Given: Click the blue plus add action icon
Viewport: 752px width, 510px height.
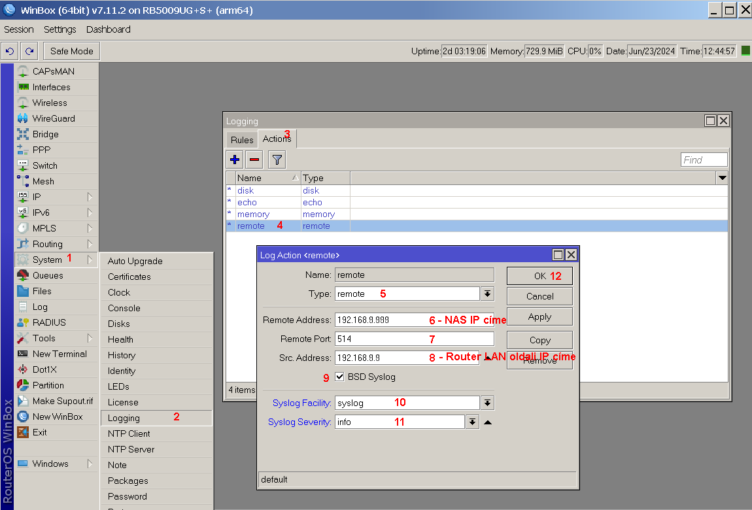Looking at the screenshot, I should click(235, 160).
